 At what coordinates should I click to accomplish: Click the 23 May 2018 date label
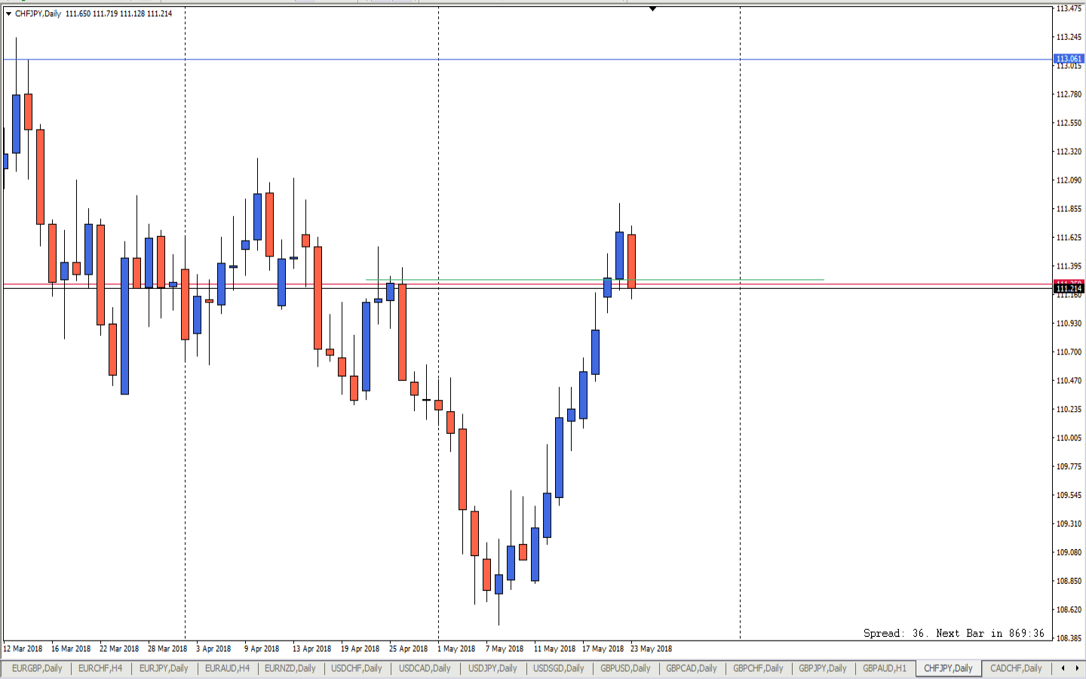[651, 649]
